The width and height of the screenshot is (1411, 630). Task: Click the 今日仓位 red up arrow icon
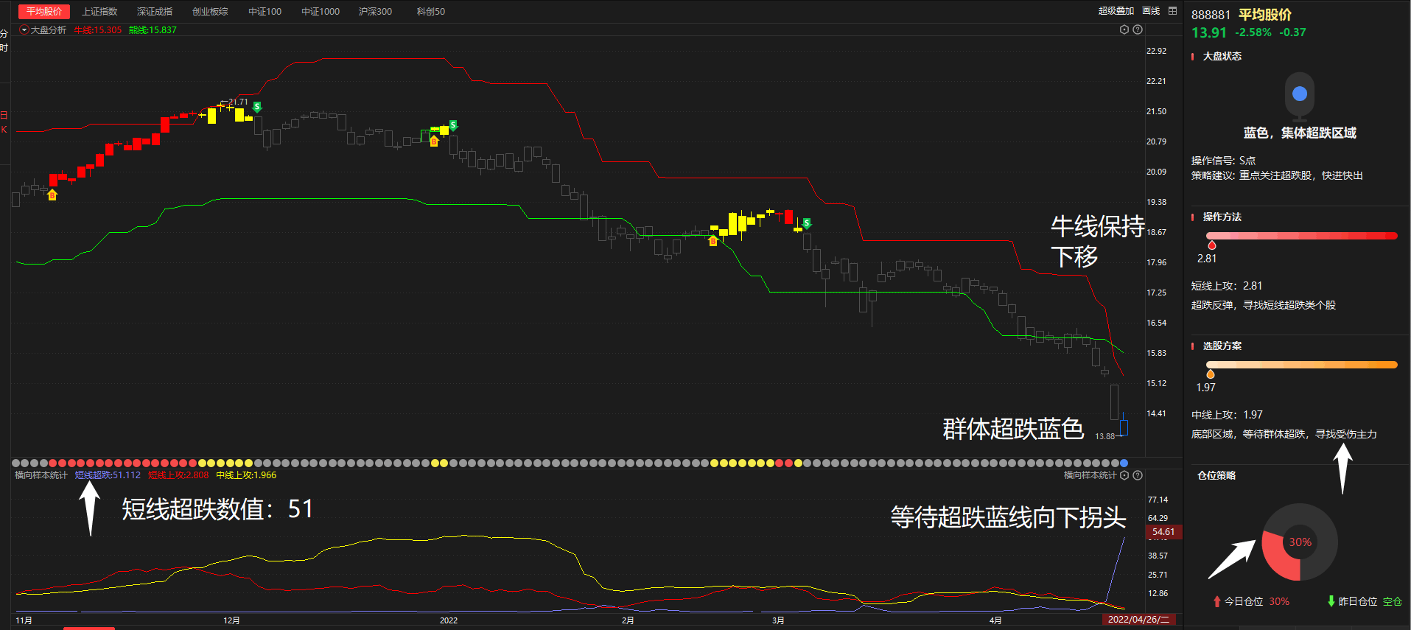pos(1217,601)
